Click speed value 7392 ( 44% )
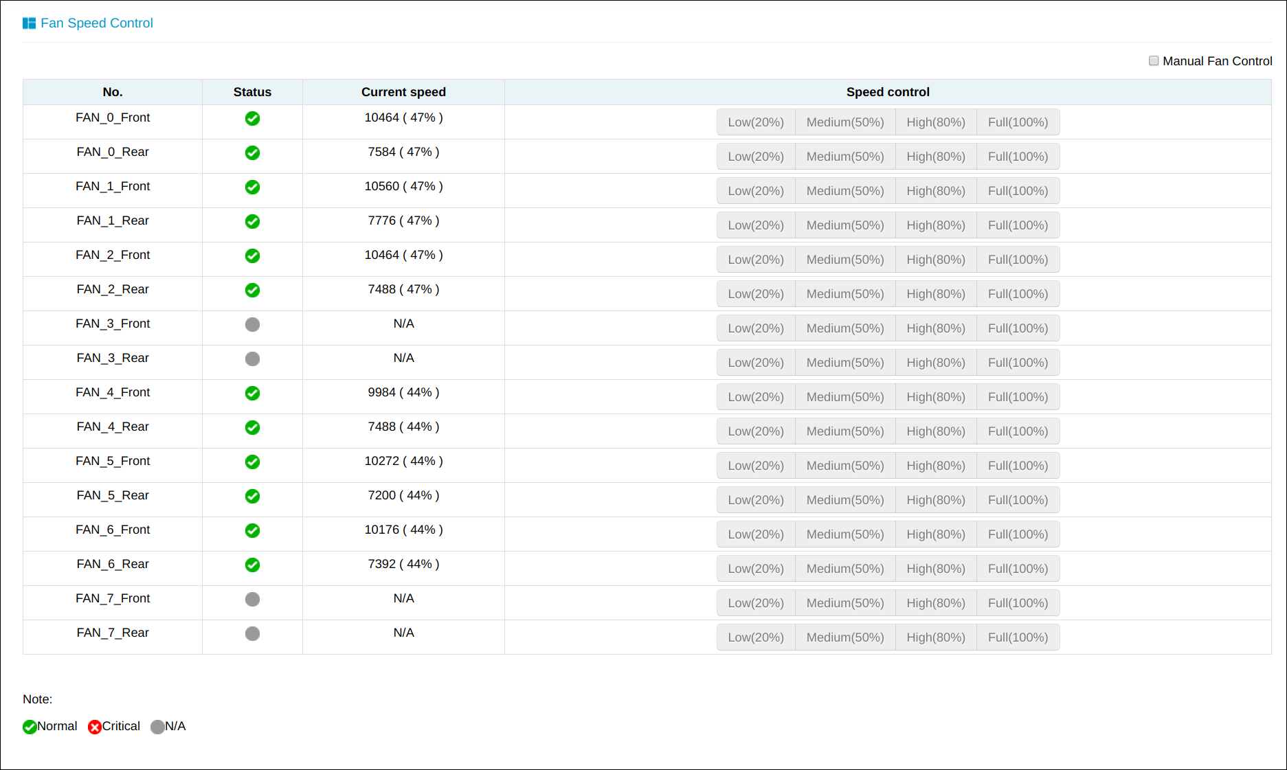Screen dimensions: 1287x770 point(403,564)
